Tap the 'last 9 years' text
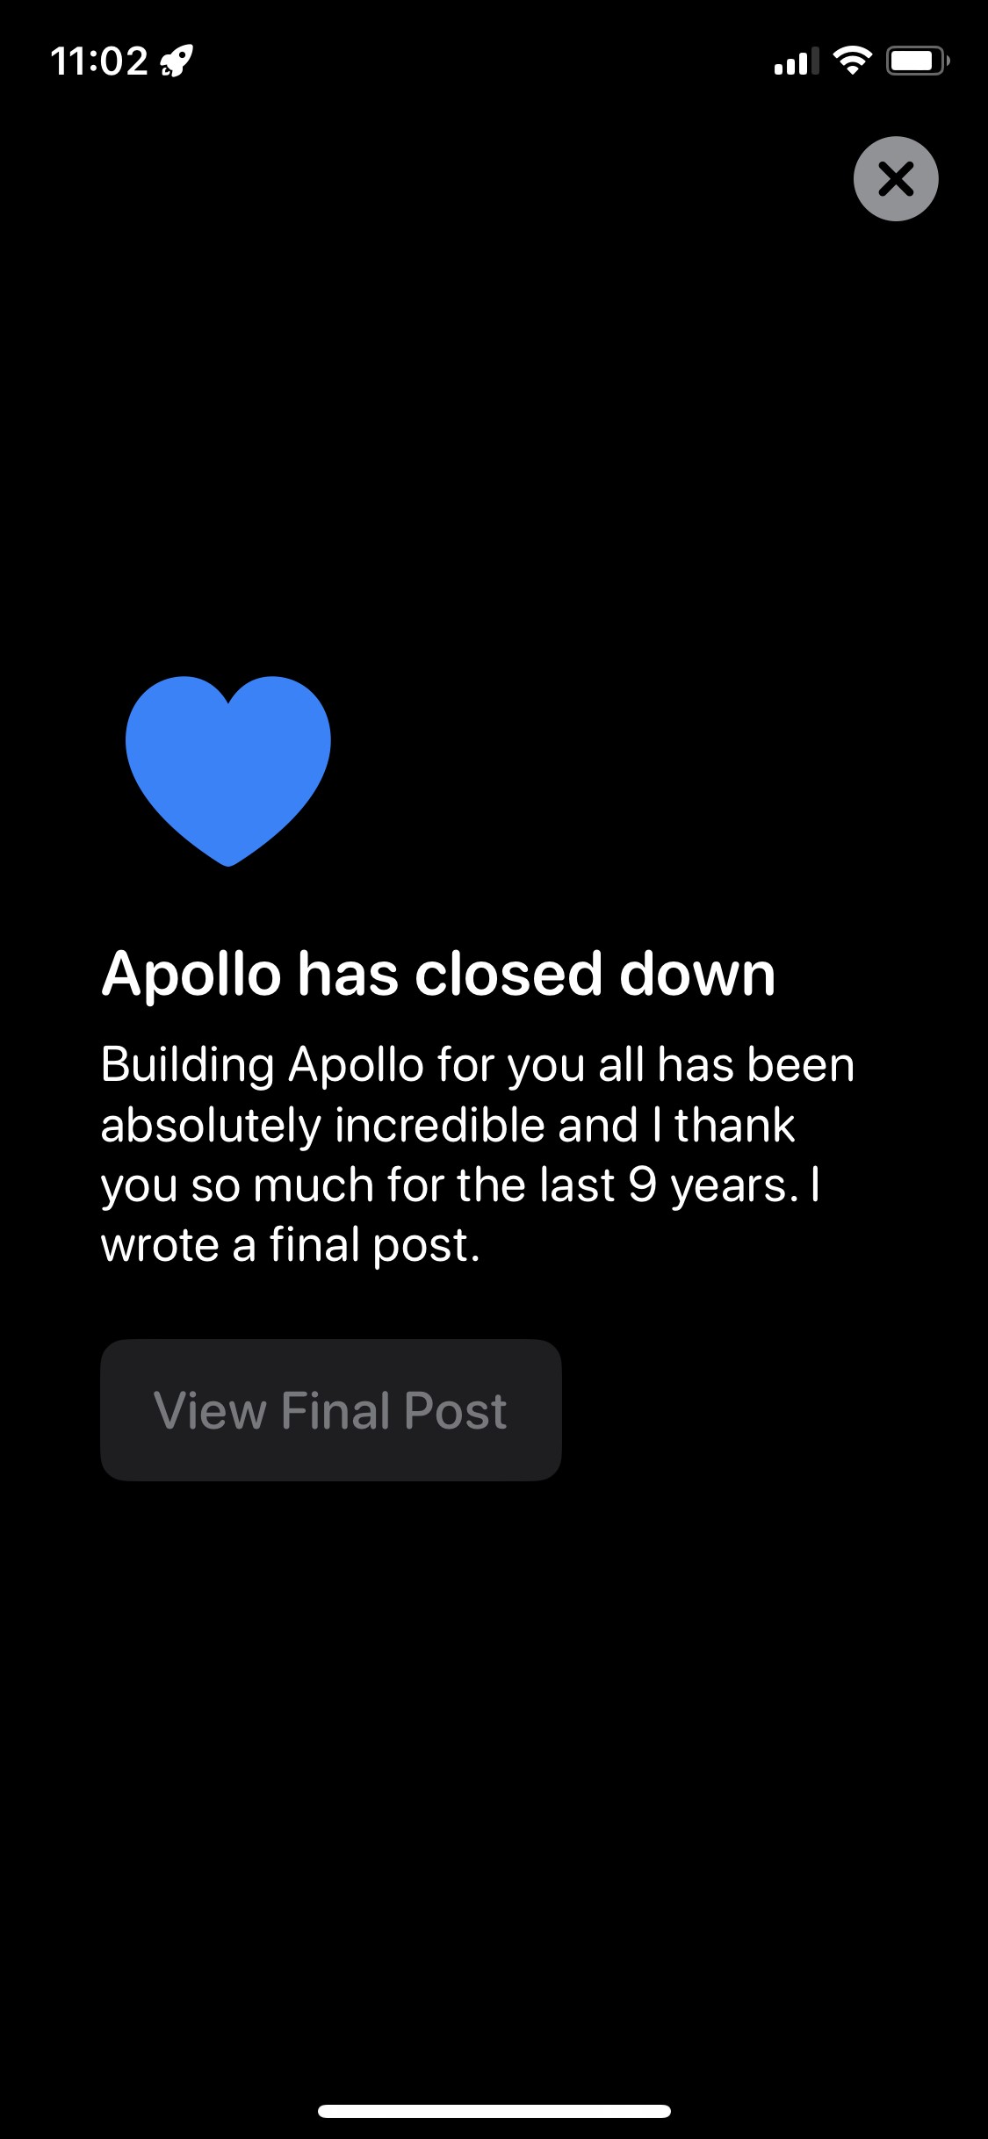Image resolution: width=988 pixels, height=2139 pixels. (x=669, y=1186)
